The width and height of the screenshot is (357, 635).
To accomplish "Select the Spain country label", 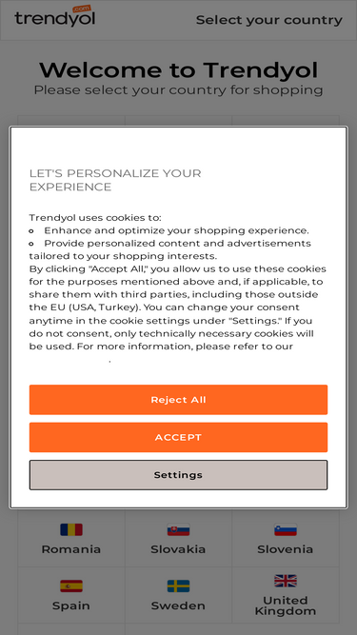I will tap(71, 605).
